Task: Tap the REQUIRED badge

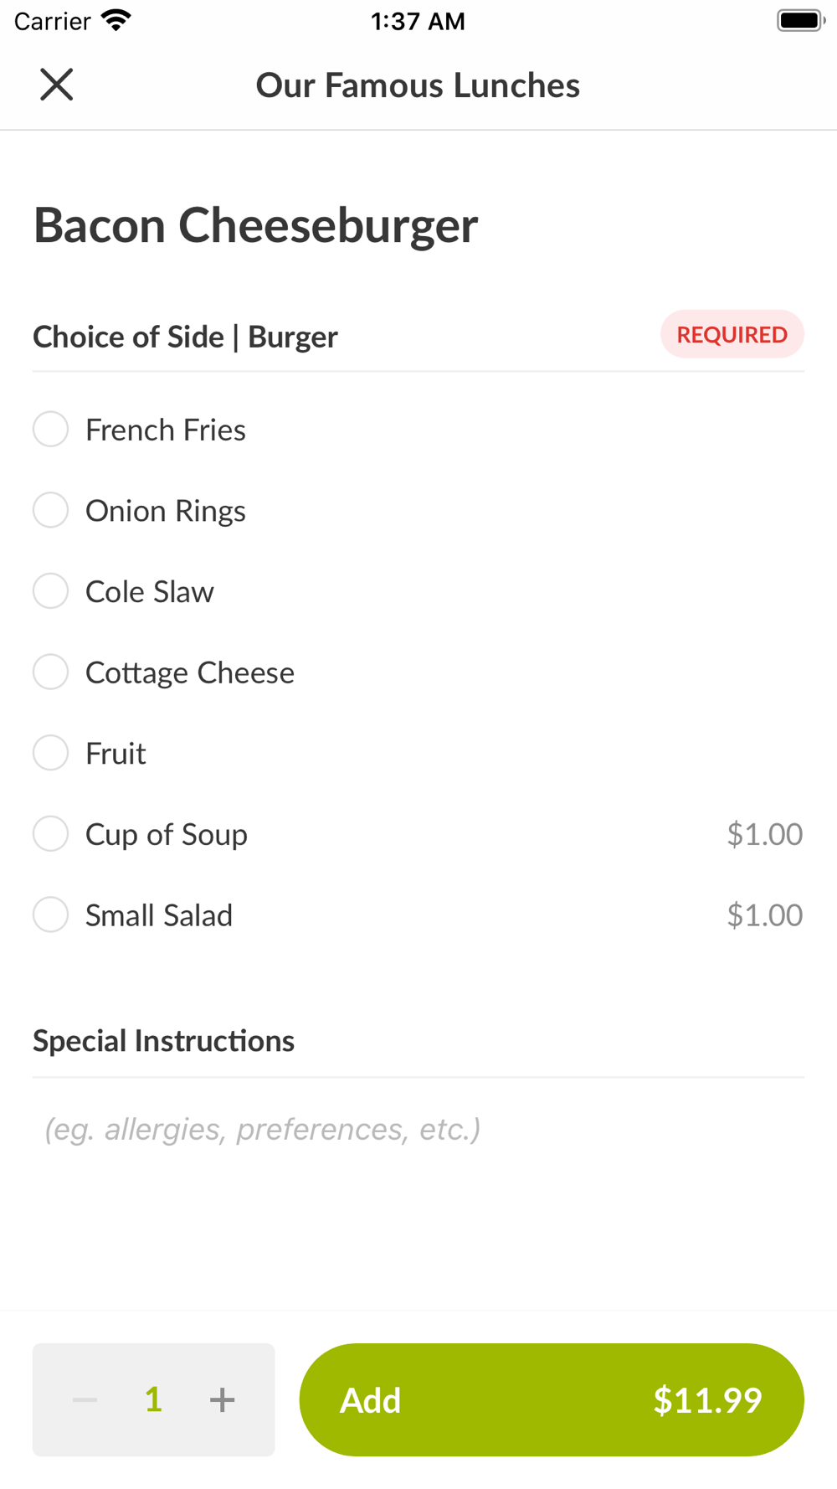Action: pos(732,334)
